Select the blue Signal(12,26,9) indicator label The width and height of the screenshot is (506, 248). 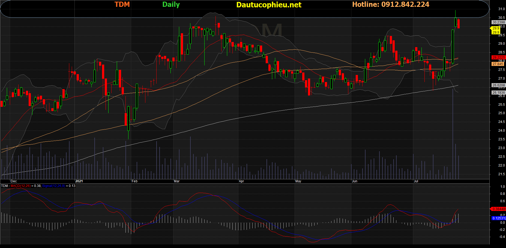click(x=53, y=186)
